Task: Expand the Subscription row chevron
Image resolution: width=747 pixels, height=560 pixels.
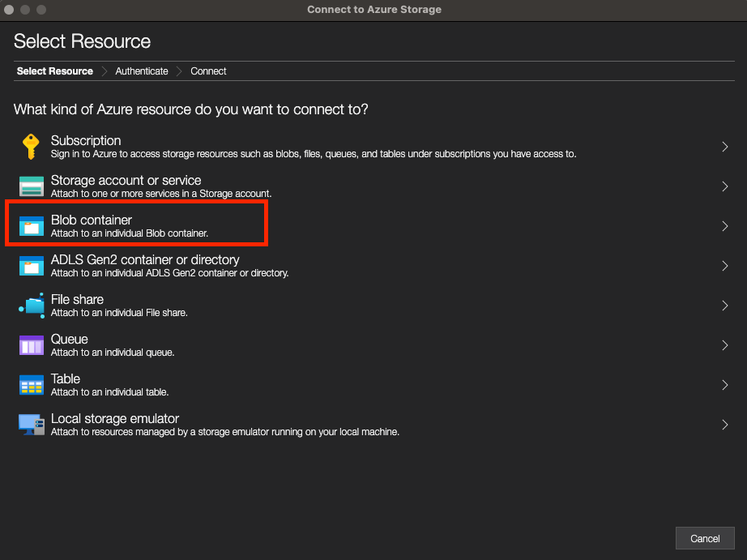Action: (x=724, y=147)
